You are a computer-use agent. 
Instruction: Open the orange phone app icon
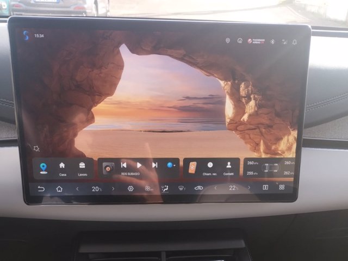192,167
